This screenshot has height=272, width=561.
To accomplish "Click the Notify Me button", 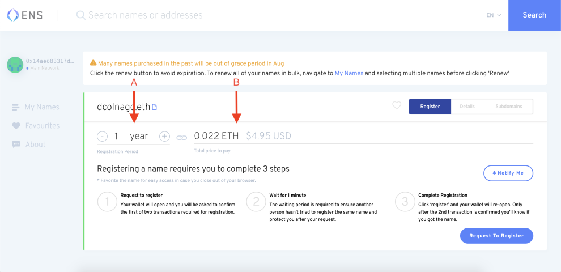I will (508, 173).
